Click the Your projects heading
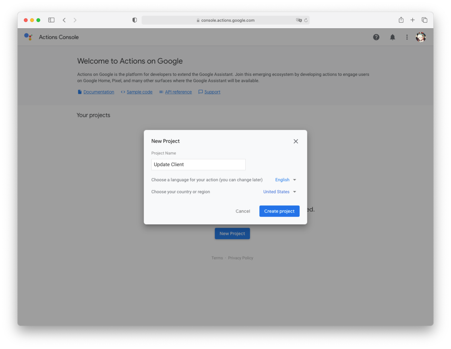The height and width of the screenshot is (349, 451). point(93,115)
